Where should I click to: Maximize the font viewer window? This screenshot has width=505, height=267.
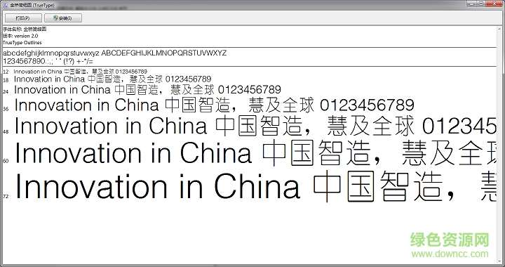pos(481,4)
